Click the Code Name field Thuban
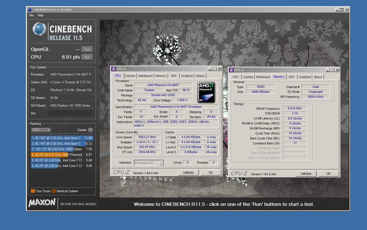367x230 pixels. point(149,90)
